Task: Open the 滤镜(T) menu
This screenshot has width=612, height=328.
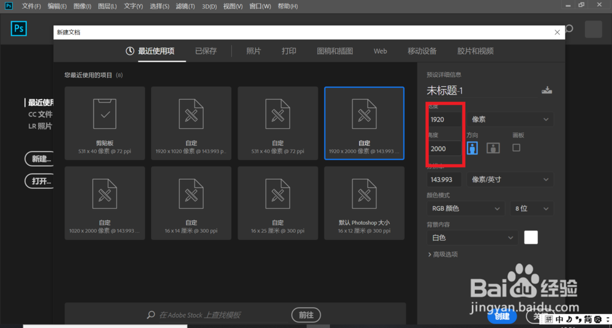Action: point(185,6)
